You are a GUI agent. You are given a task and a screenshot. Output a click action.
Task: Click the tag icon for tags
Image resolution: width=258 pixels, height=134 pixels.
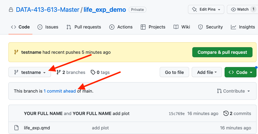point(93,72)
